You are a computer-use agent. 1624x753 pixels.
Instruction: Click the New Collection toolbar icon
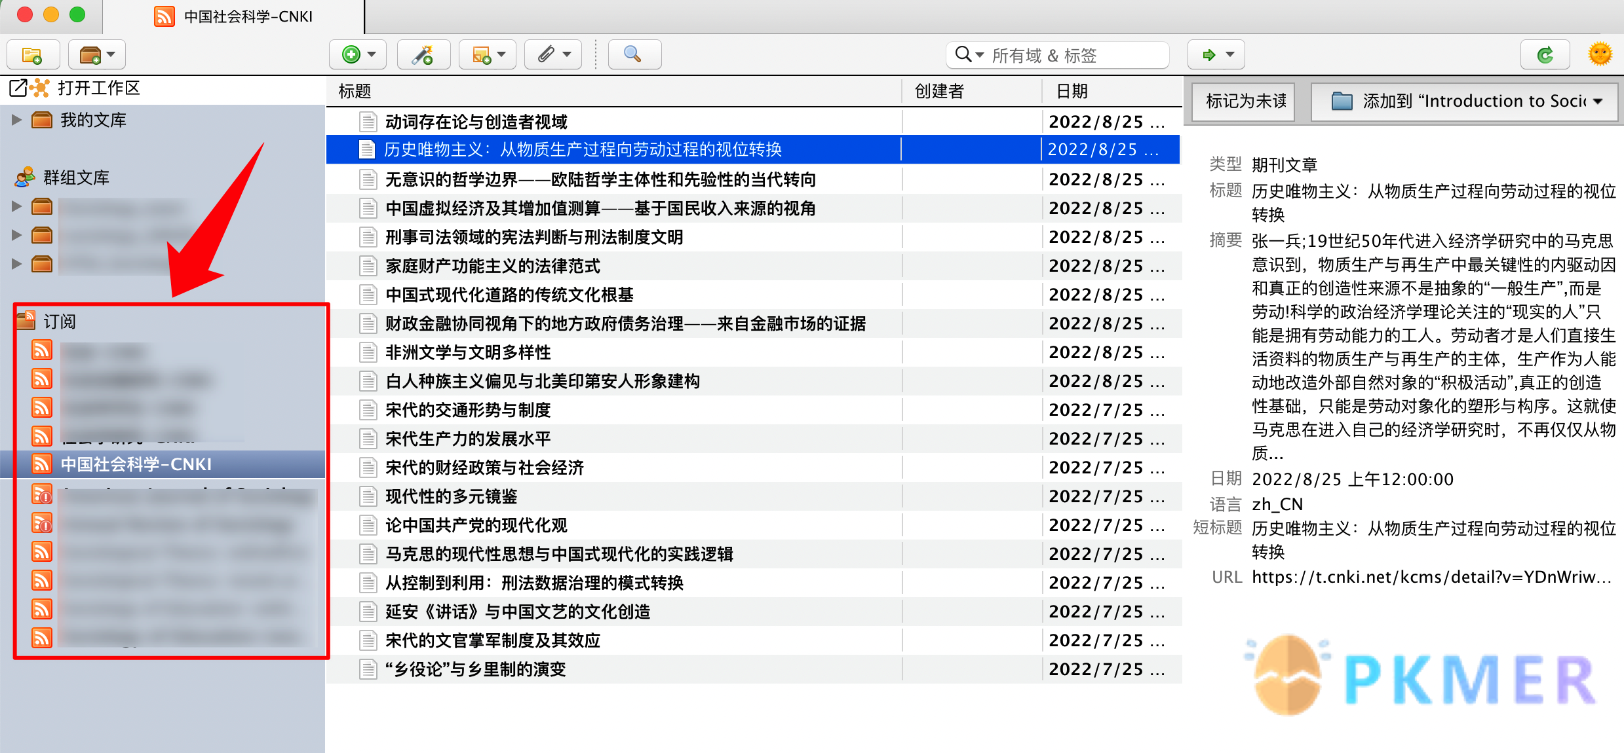33,55
